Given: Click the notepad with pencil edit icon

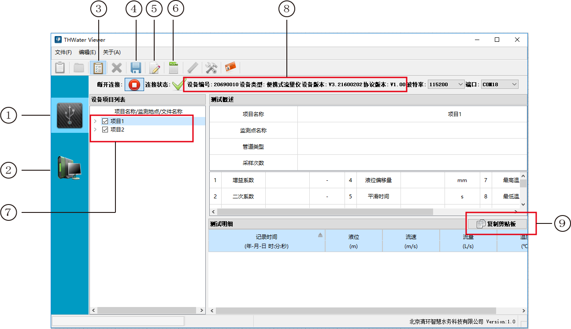Looking at the screenshot, I should [155, 68].
